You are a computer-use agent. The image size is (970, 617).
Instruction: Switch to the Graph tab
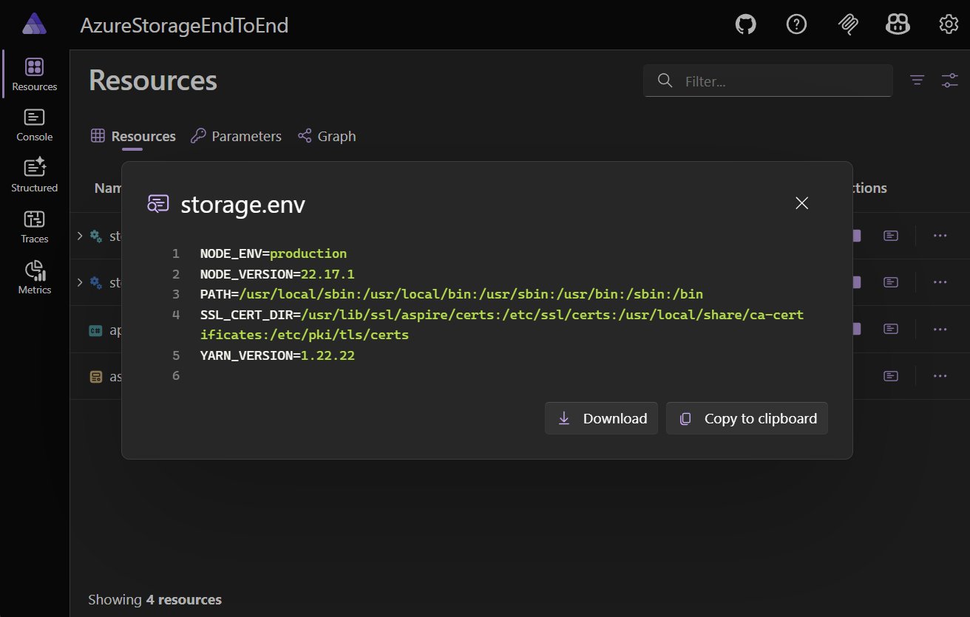(x=327, y=136)
